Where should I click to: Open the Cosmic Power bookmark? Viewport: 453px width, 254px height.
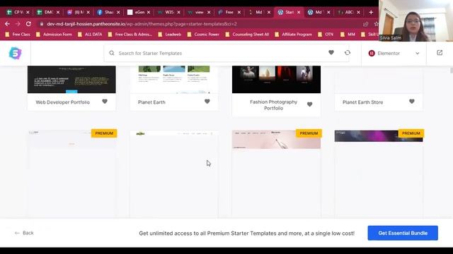(203, 35)
